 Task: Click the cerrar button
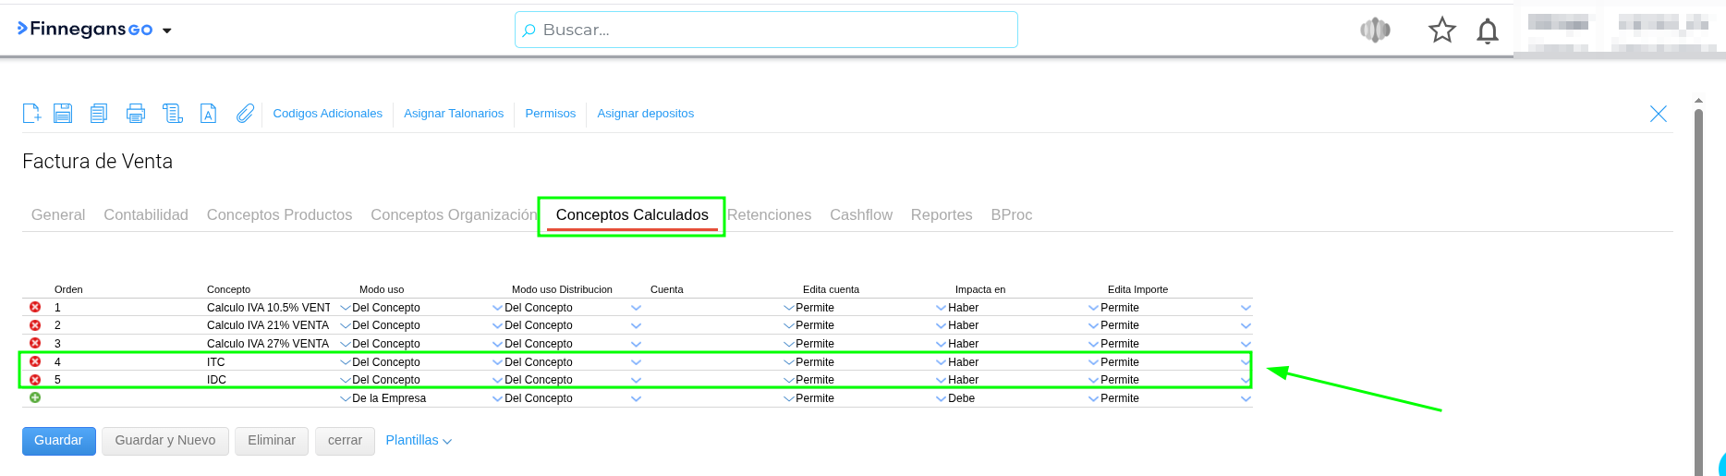pos(345,441)
